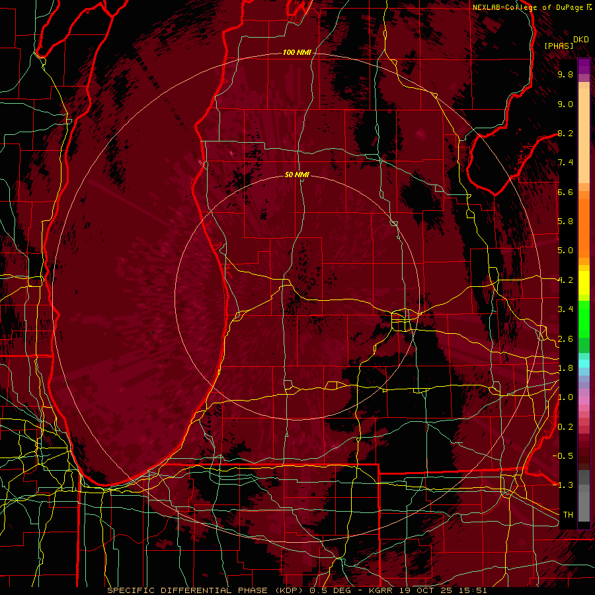595x595 pixels.
Task: Pick the peach segment of the color bar
Action: click(584, 137)
